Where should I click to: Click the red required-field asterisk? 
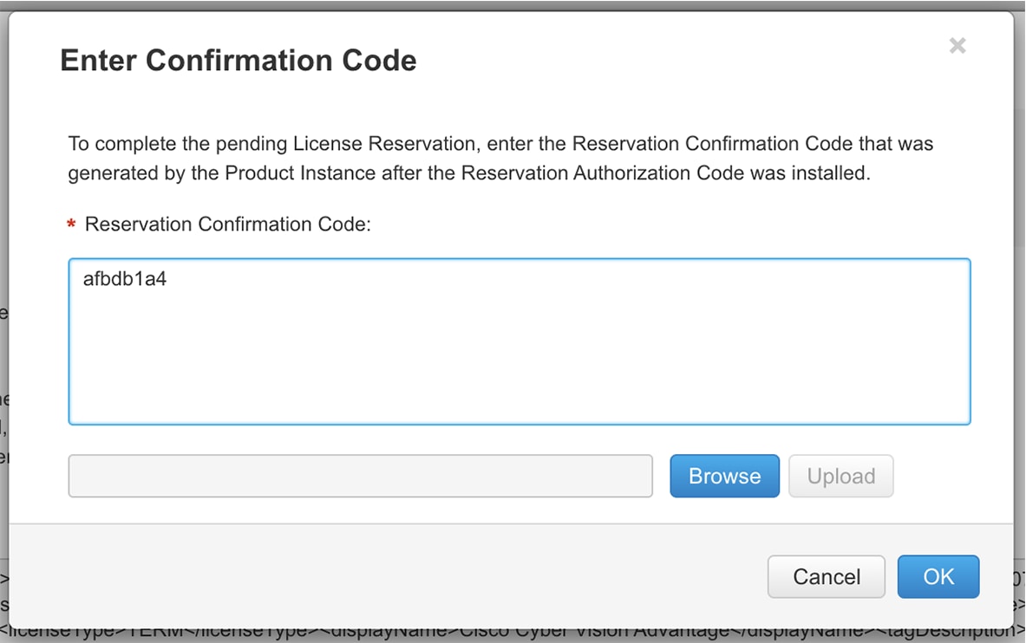click(71, 226)
